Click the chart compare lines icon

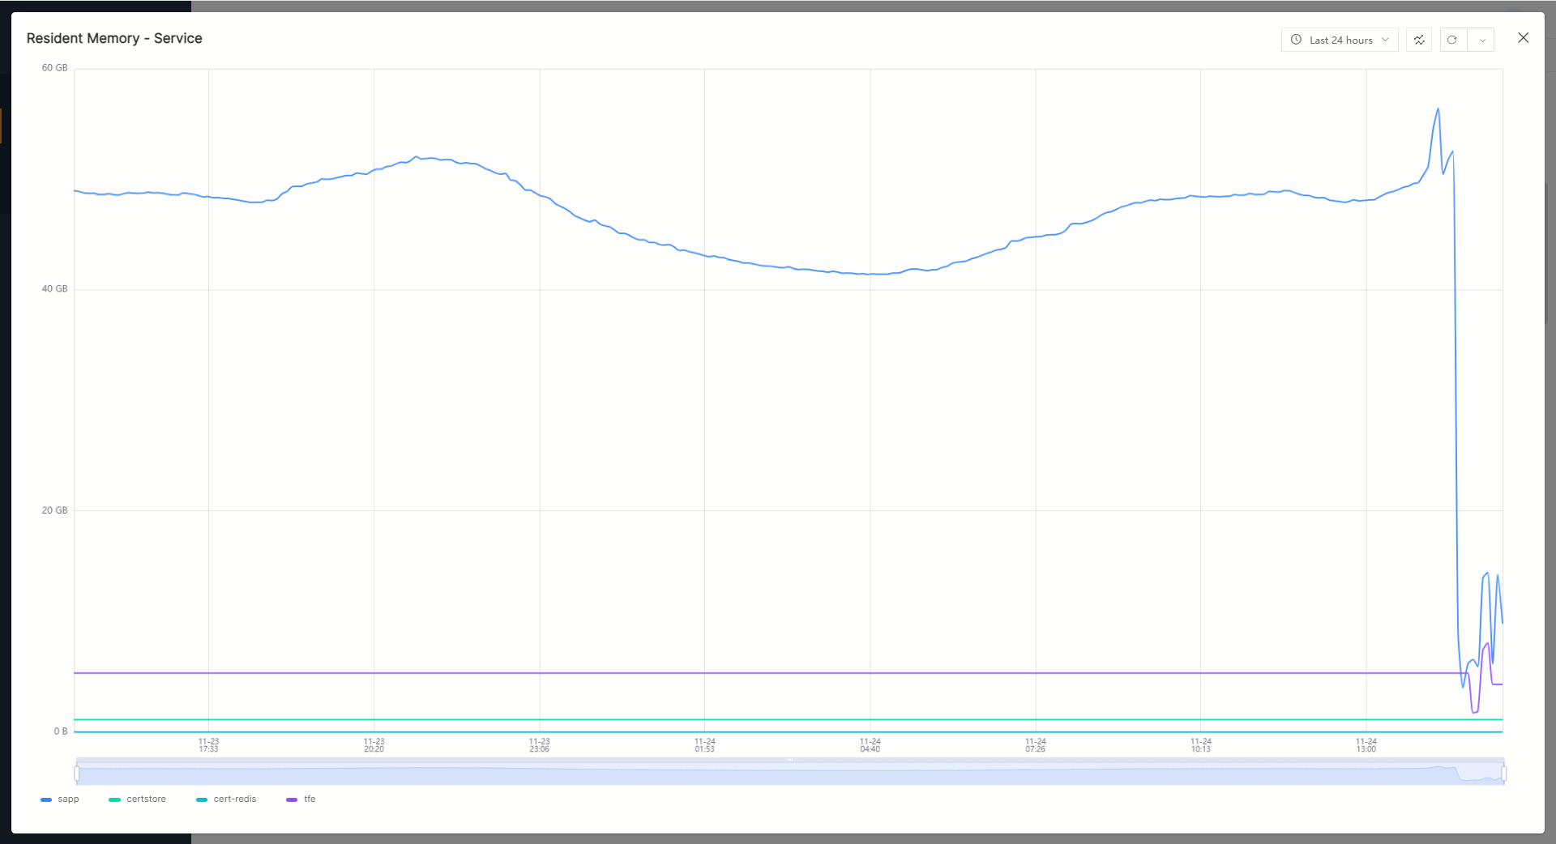pyautogui.click(x=1419, y=40)
